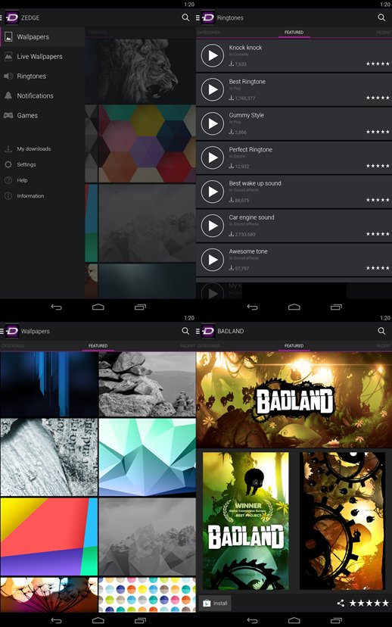392x627 pixels.
Task: Tap Android home button under Wallpapers screen
Action: [x=98, y=621]
